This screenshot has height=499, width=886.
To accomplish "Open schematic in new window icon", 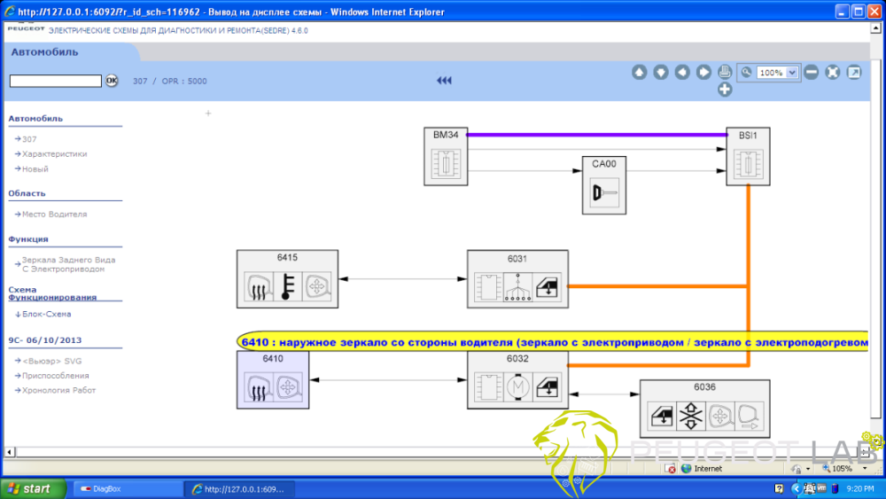I will coord(854,73).
